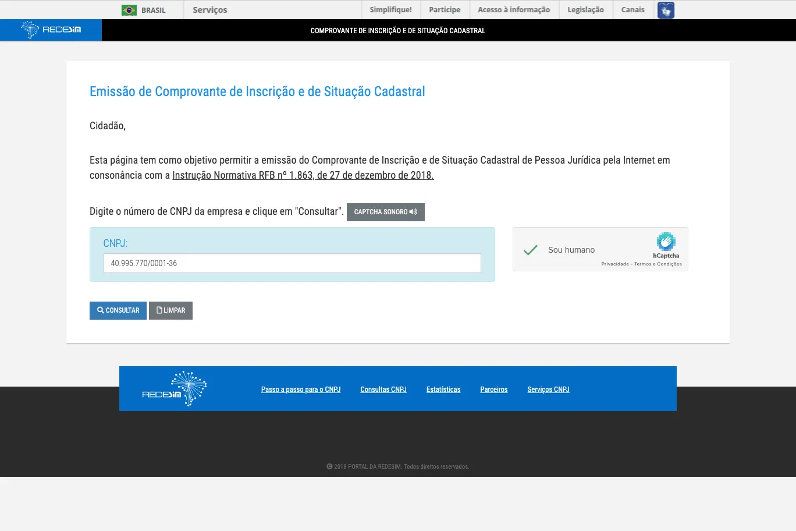Open Acesso à informação
Viewport: 796px width, 531px height.
click(513, 10)
